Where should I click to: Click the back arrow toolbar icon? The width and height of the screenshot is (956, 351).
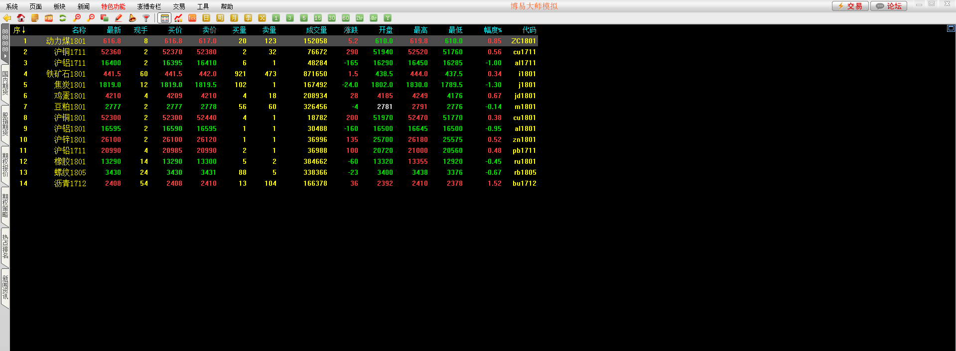click(x=7, y=18)
